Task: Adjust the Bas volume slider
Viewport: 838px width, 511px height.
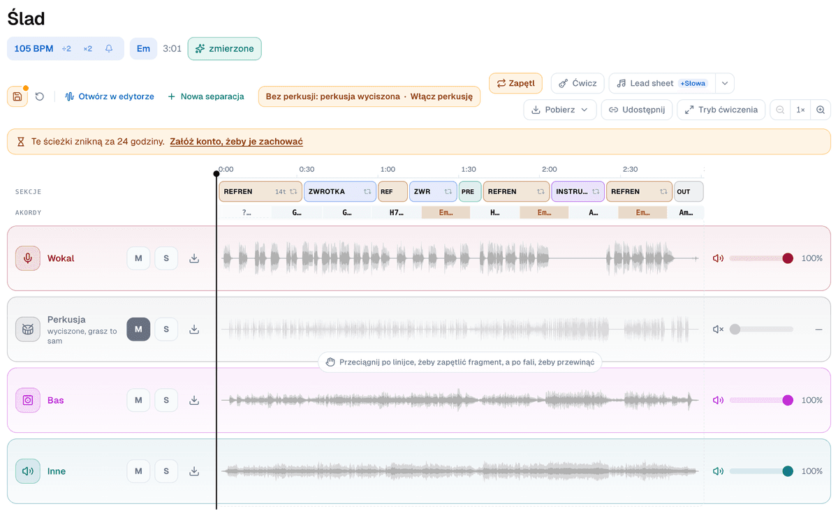Action: coord(761,400)
